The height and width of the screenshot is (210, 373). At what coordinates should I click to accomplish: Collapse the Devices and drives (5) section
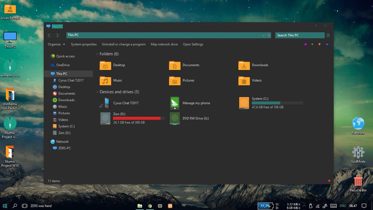pyautogui.click(x=97, y=92)
